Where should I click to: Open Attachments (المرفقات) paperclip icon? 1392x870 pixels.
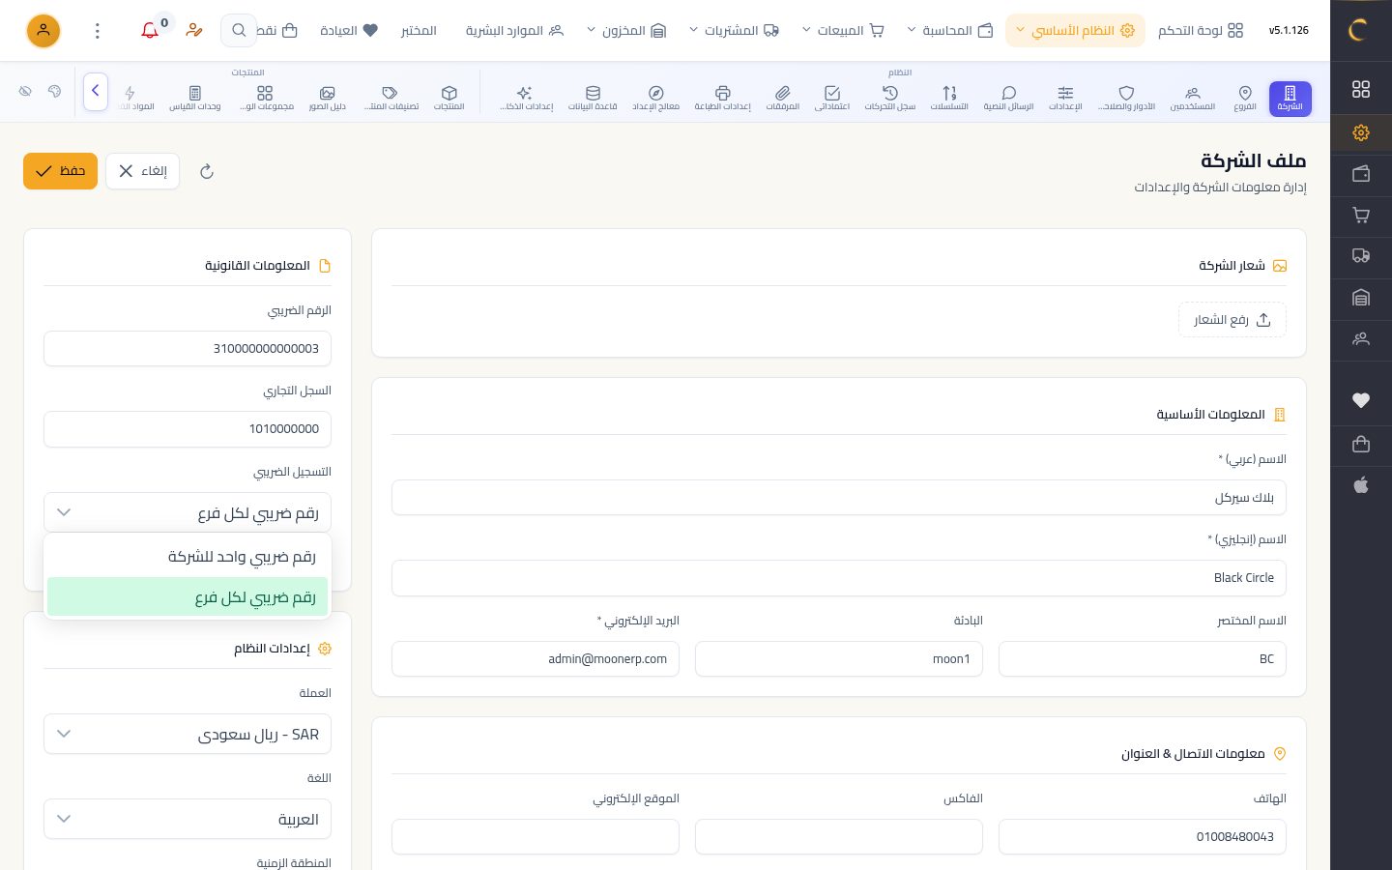tap(783, 98)
